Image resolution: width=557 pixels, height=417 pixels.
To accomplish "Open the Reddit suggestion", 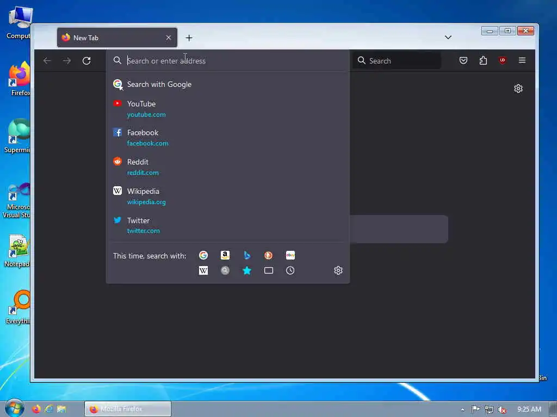I will [x=228, y=167].
